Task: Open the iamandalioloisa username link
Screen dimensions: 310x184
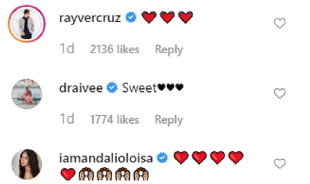Action: click(106, 158)
